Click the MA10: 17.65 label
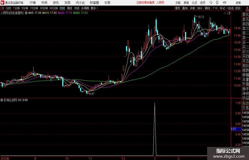 coord(49,13)
